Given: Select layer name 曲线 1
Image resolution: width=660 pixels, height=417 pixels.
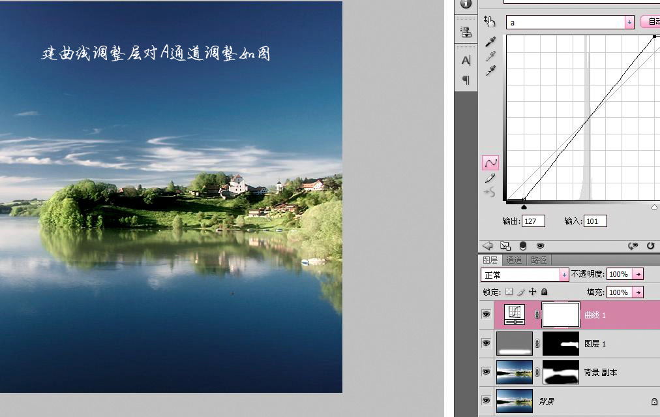Looking at the screenshot, I should pos(595,315).
